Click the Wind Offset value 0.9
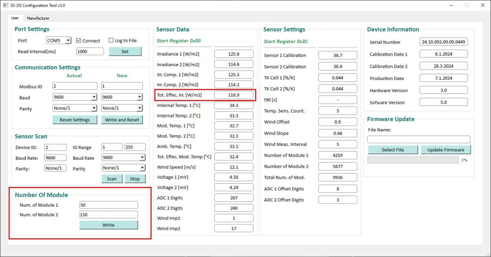Screen dimensions: 491x257 [x=338, y=122]
